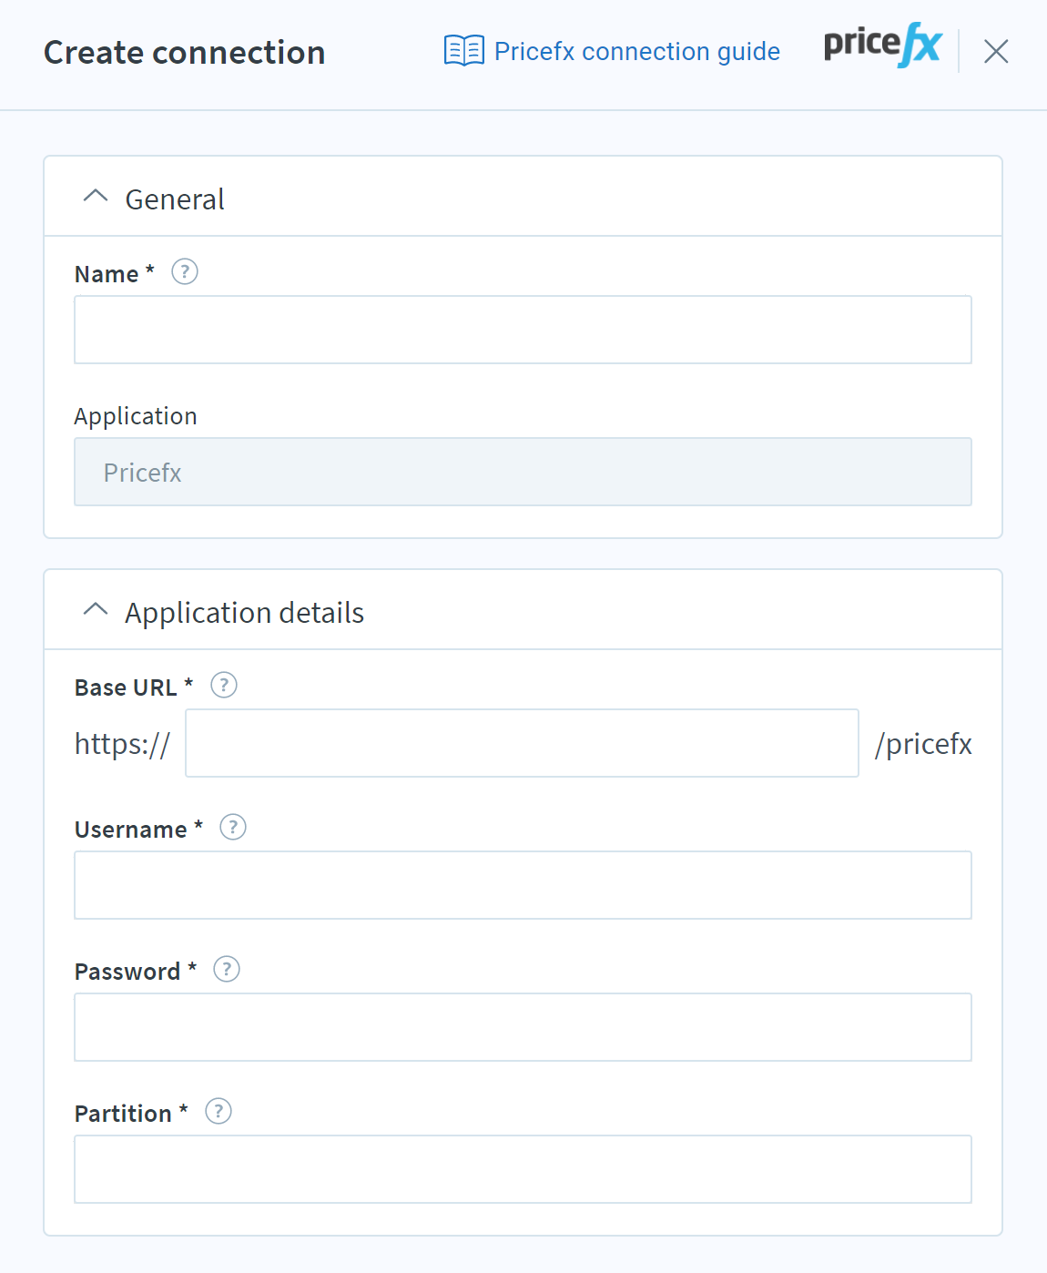Image resolution: width=1047 pixels, height=1273 pixels.
Task: Click the book icon beside connection guide
Action: [x=463, y=51]
